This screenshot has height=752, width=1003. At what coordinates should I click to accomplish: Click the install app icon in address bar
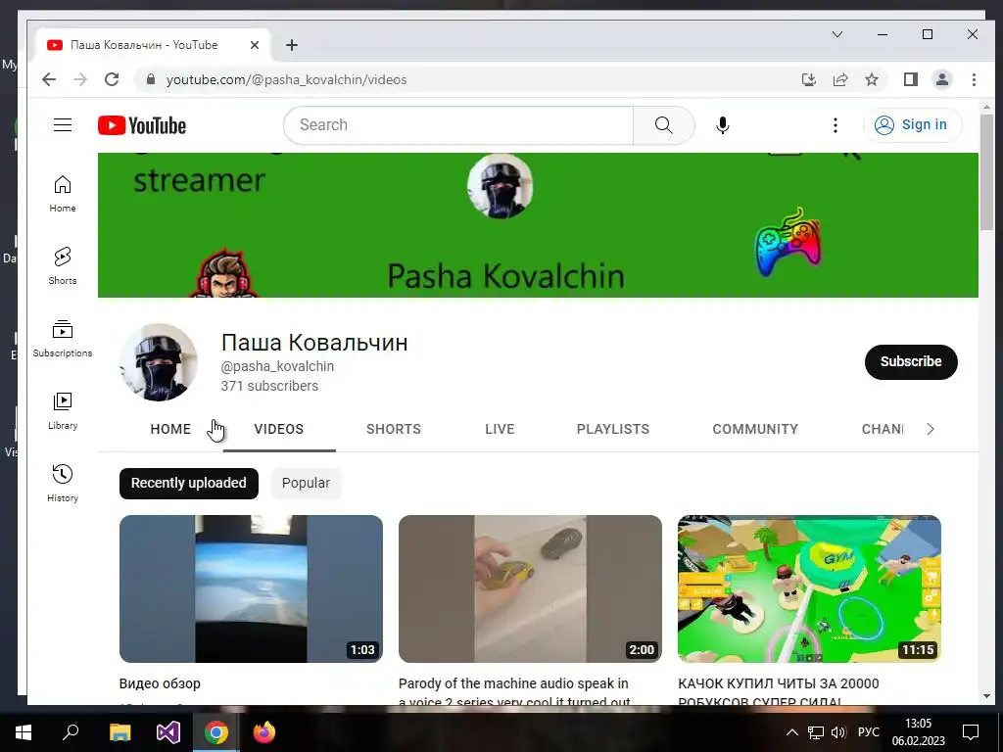coord(808,79)
